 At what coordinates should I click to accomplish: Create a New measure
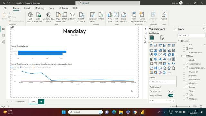point(134,17)
